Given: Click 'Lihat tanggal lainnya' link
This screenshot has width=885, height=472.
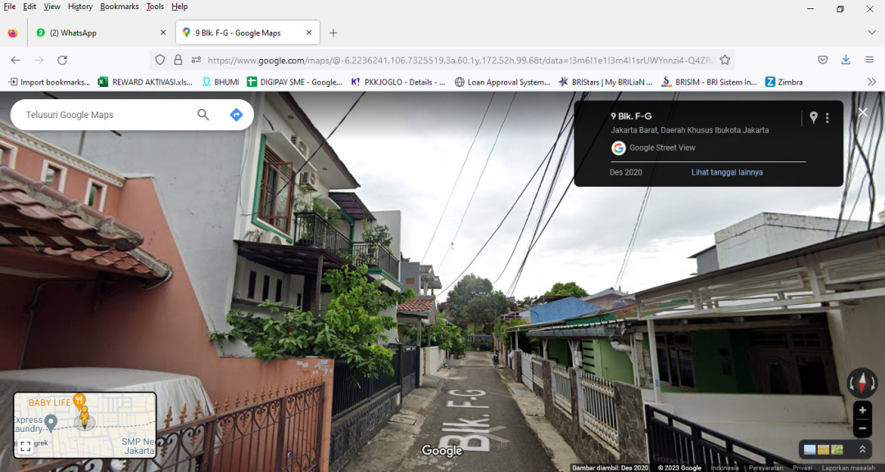Looking at the screenshot, I should pyautogui.click(x=727, y=172).
